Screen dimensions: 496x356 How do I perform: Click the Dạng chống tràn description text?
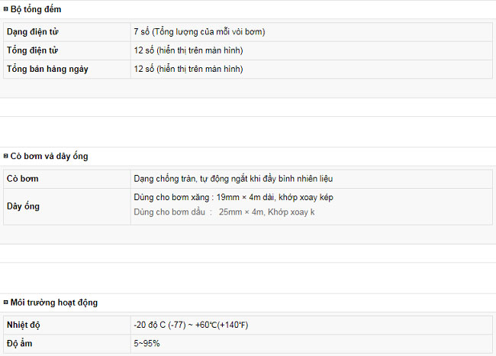tap(234, 179)
